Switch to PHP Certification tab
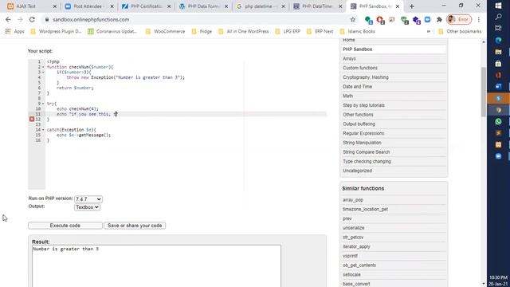 click(x=146, y=6)
